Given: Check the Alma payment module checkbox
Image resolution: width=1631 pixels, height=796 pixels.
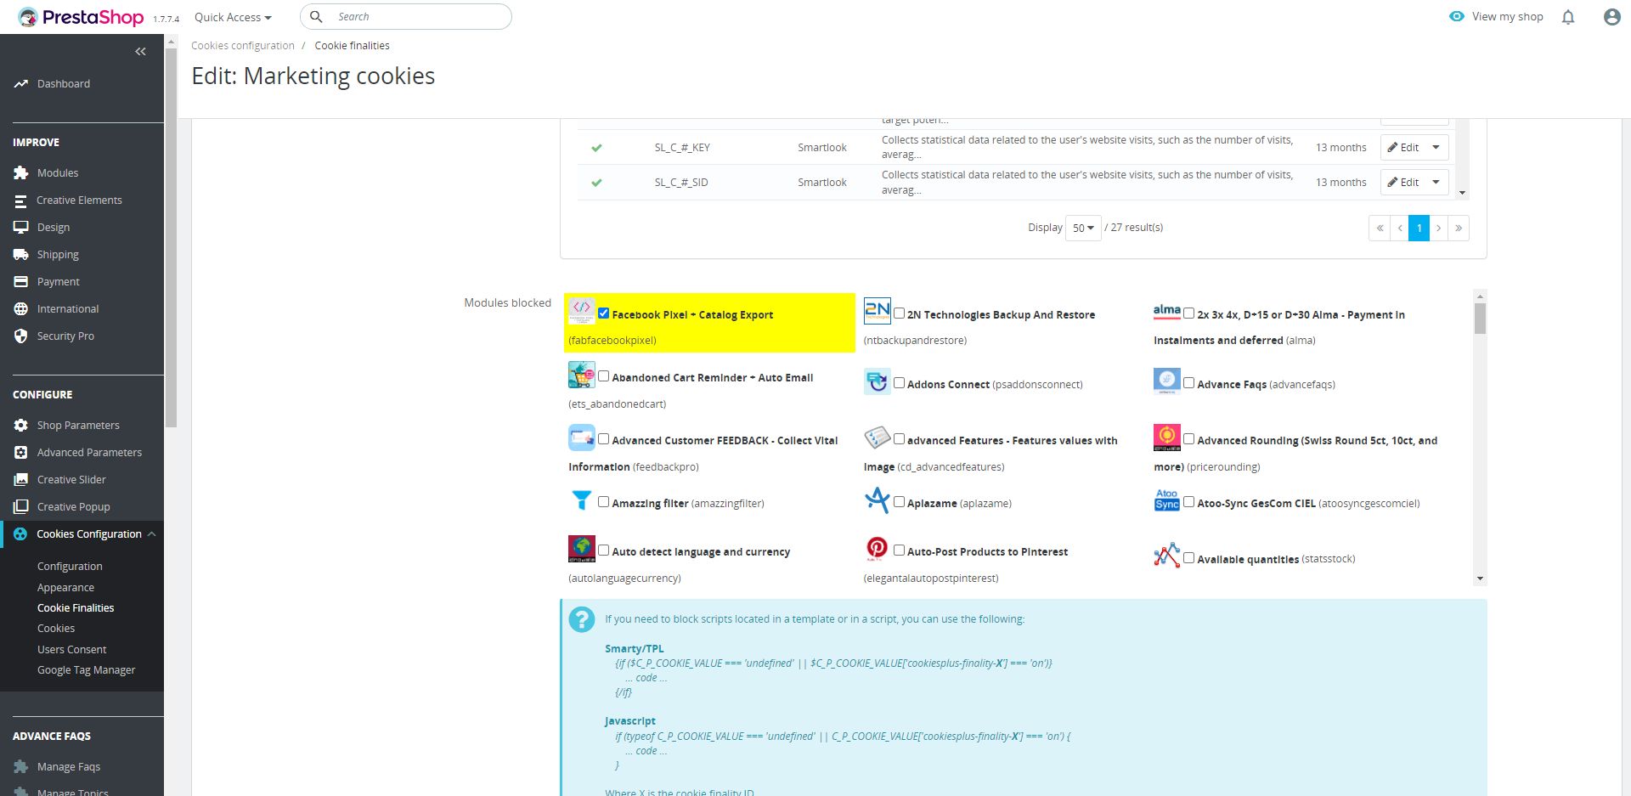Looking at the screenshot, I should (x=1189, y=313).
